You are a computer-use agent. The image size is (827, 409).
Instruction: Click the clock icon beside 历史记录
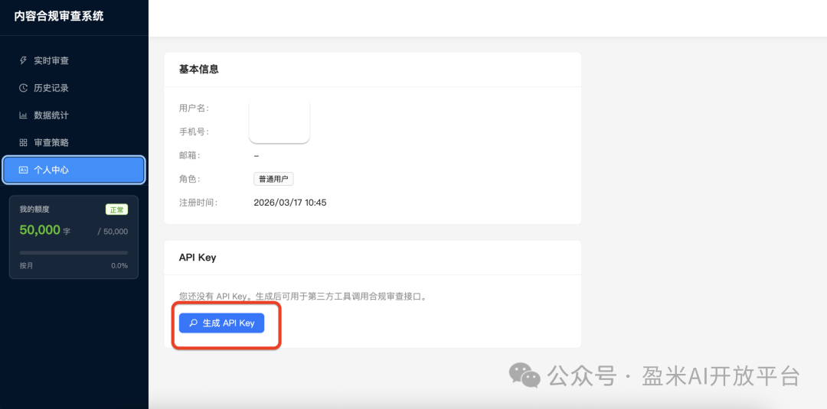pyautogui.click(x=23, y=88)
